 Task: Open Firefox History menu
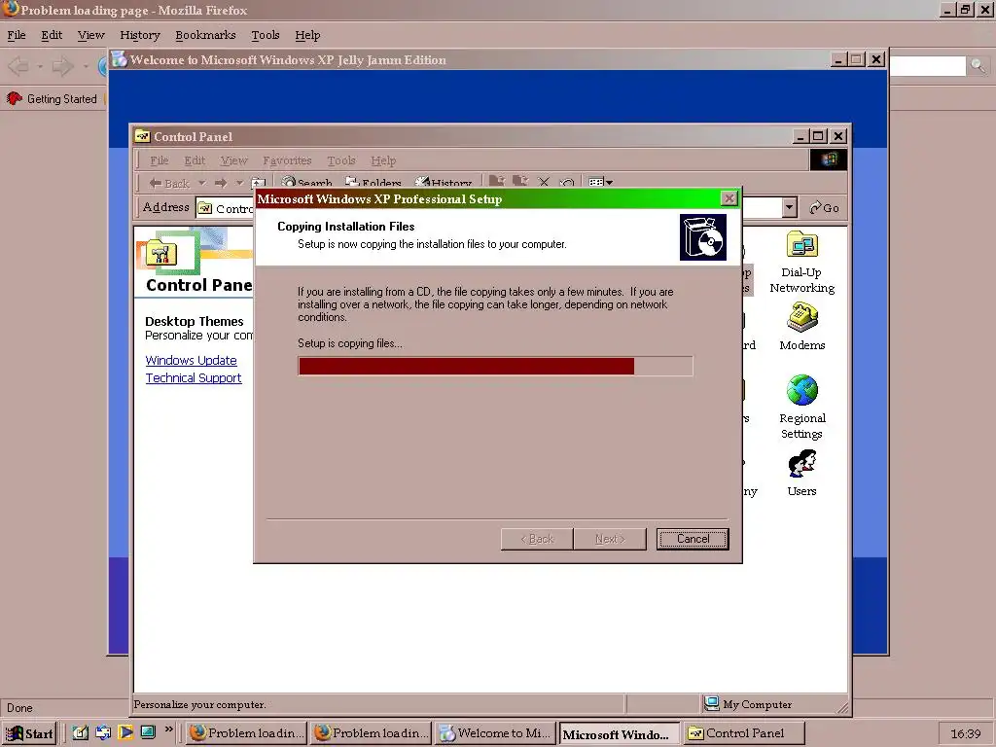click(140, 35)
